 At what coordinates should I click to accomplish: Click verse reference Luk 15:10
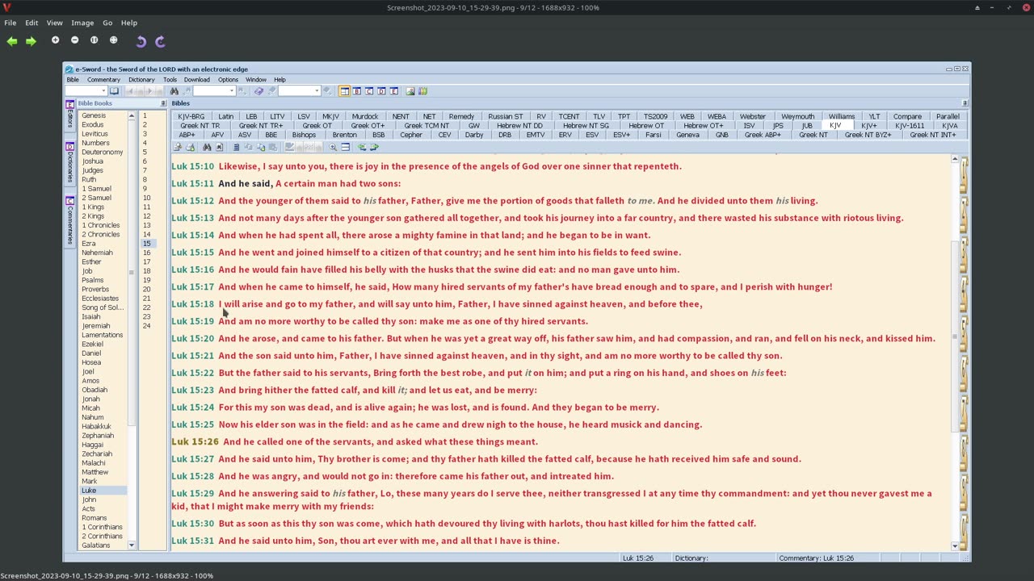(x=192, y=166)
